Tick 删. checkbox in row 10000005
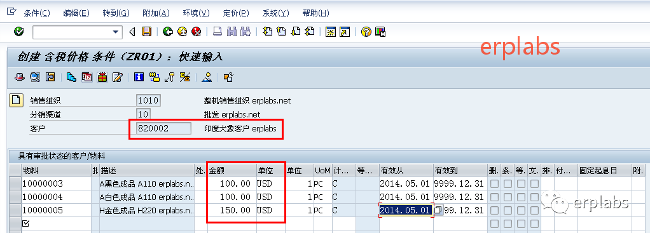 [494, 210]
